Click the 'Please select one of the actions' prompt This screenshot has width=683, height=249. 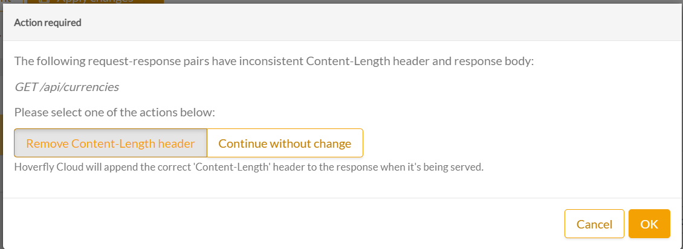click(x=115, y=112)
